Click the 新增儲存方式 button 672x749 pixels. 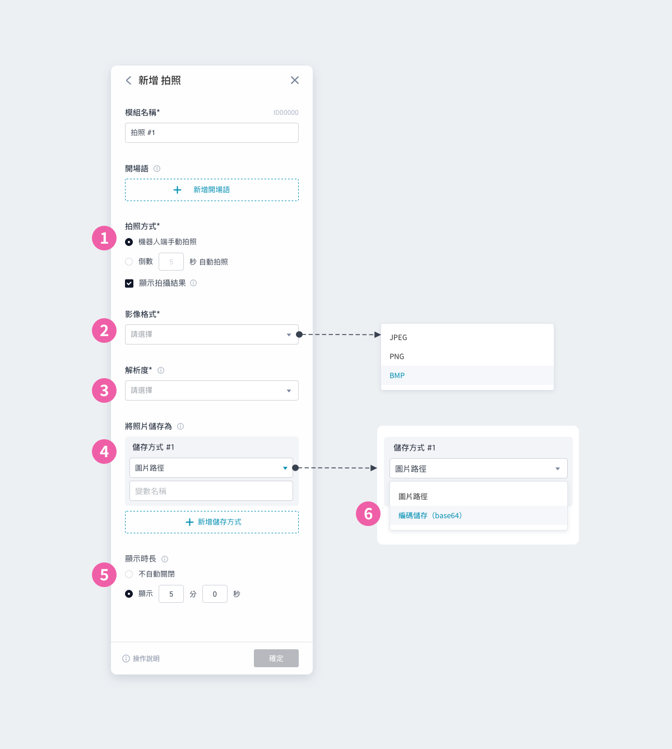(212, 522)
